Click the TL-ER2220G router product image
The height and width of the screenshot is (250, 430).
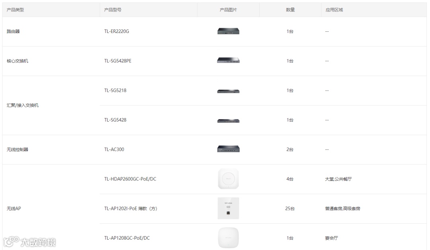[x=228, y=31]
